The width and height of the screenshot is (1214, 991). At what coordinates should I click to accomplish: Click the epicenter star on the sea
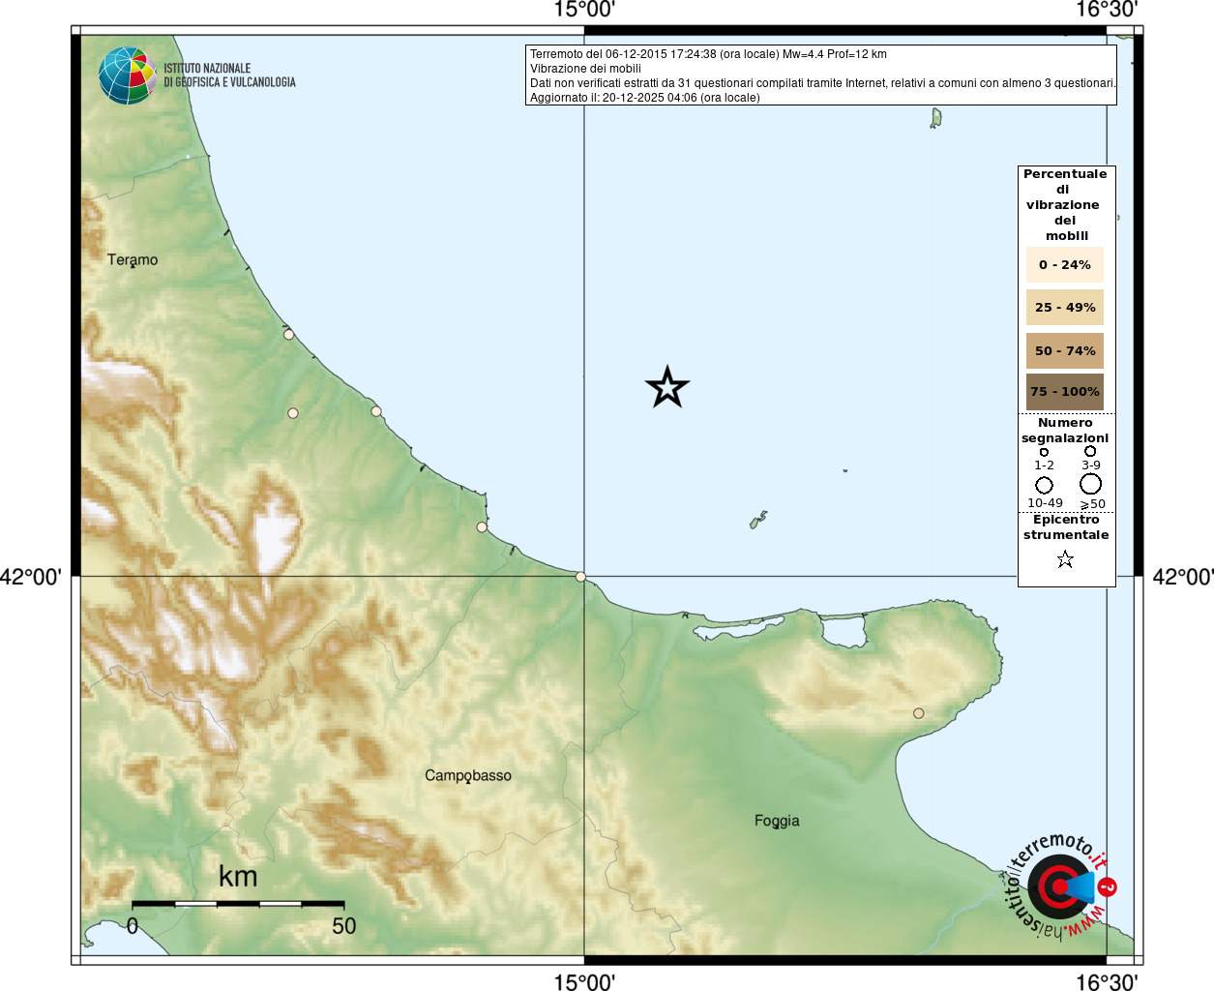[666, 387]
